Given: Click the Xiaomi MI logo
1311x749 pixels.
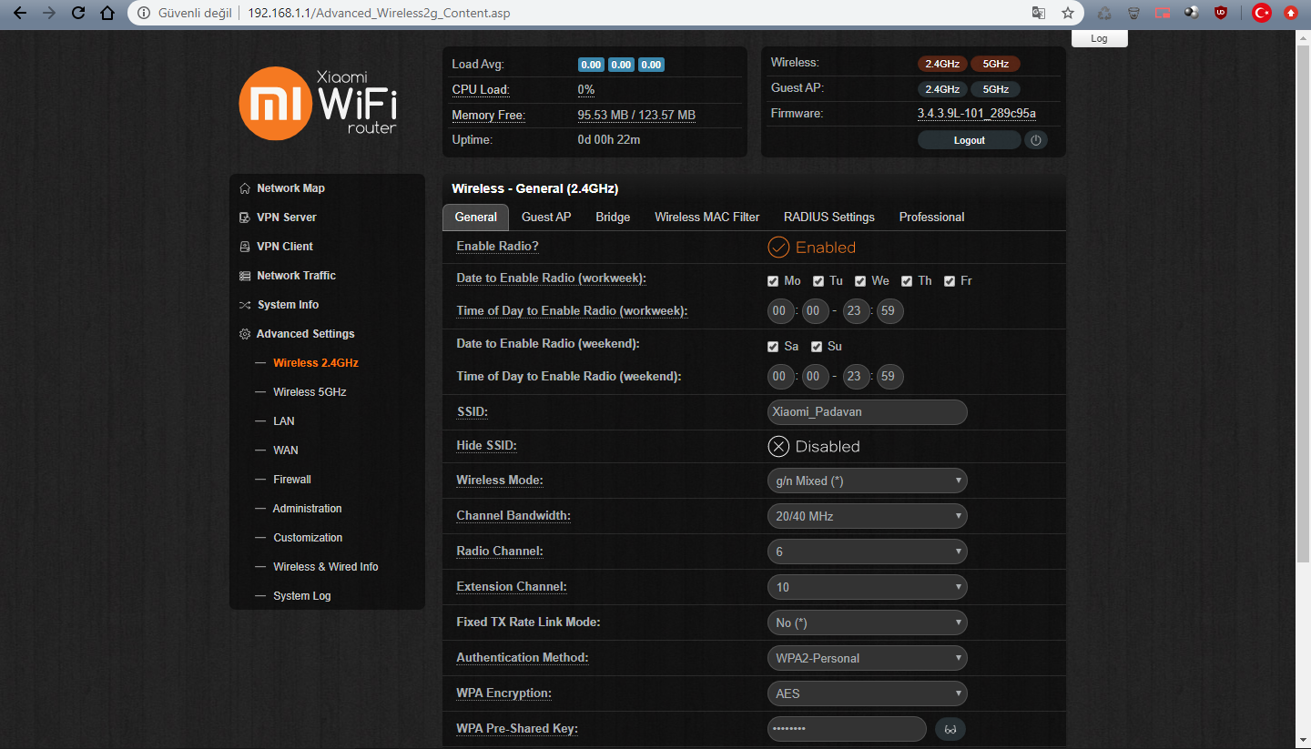Looking at the screenshot, I should click(x=276, y=104).
